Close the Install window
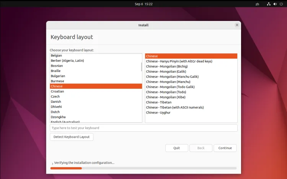287x179 pixels. coord(237,25)
